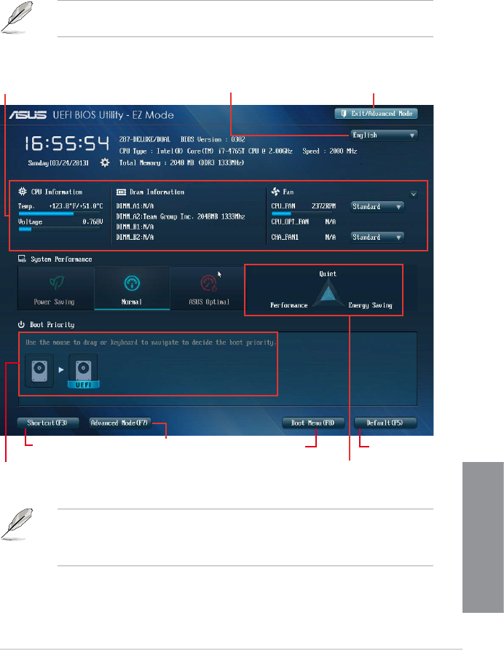The width and height of the screenshot is (504, 650).
Task: Click CPU_OPT_FAN N/A reading
Action: click(304, 222)
